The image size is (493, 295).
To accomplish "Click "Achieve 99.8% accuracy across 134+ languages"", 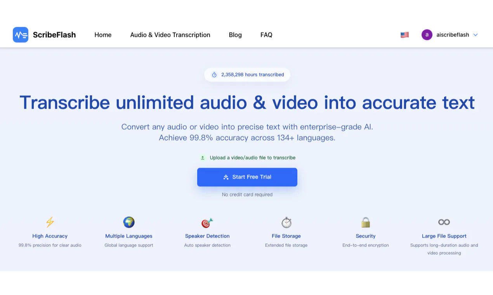I will point(247,138).
